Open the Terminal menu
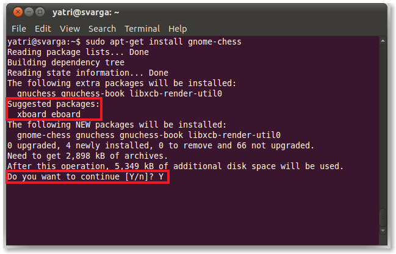The width and height of the screenshot is (396, 254). [x=142, y=29]
